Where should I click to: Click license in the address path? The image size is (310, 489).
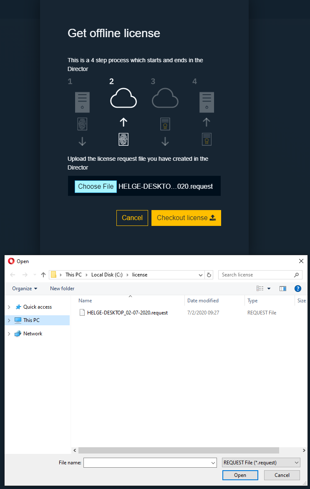[140, 275]
